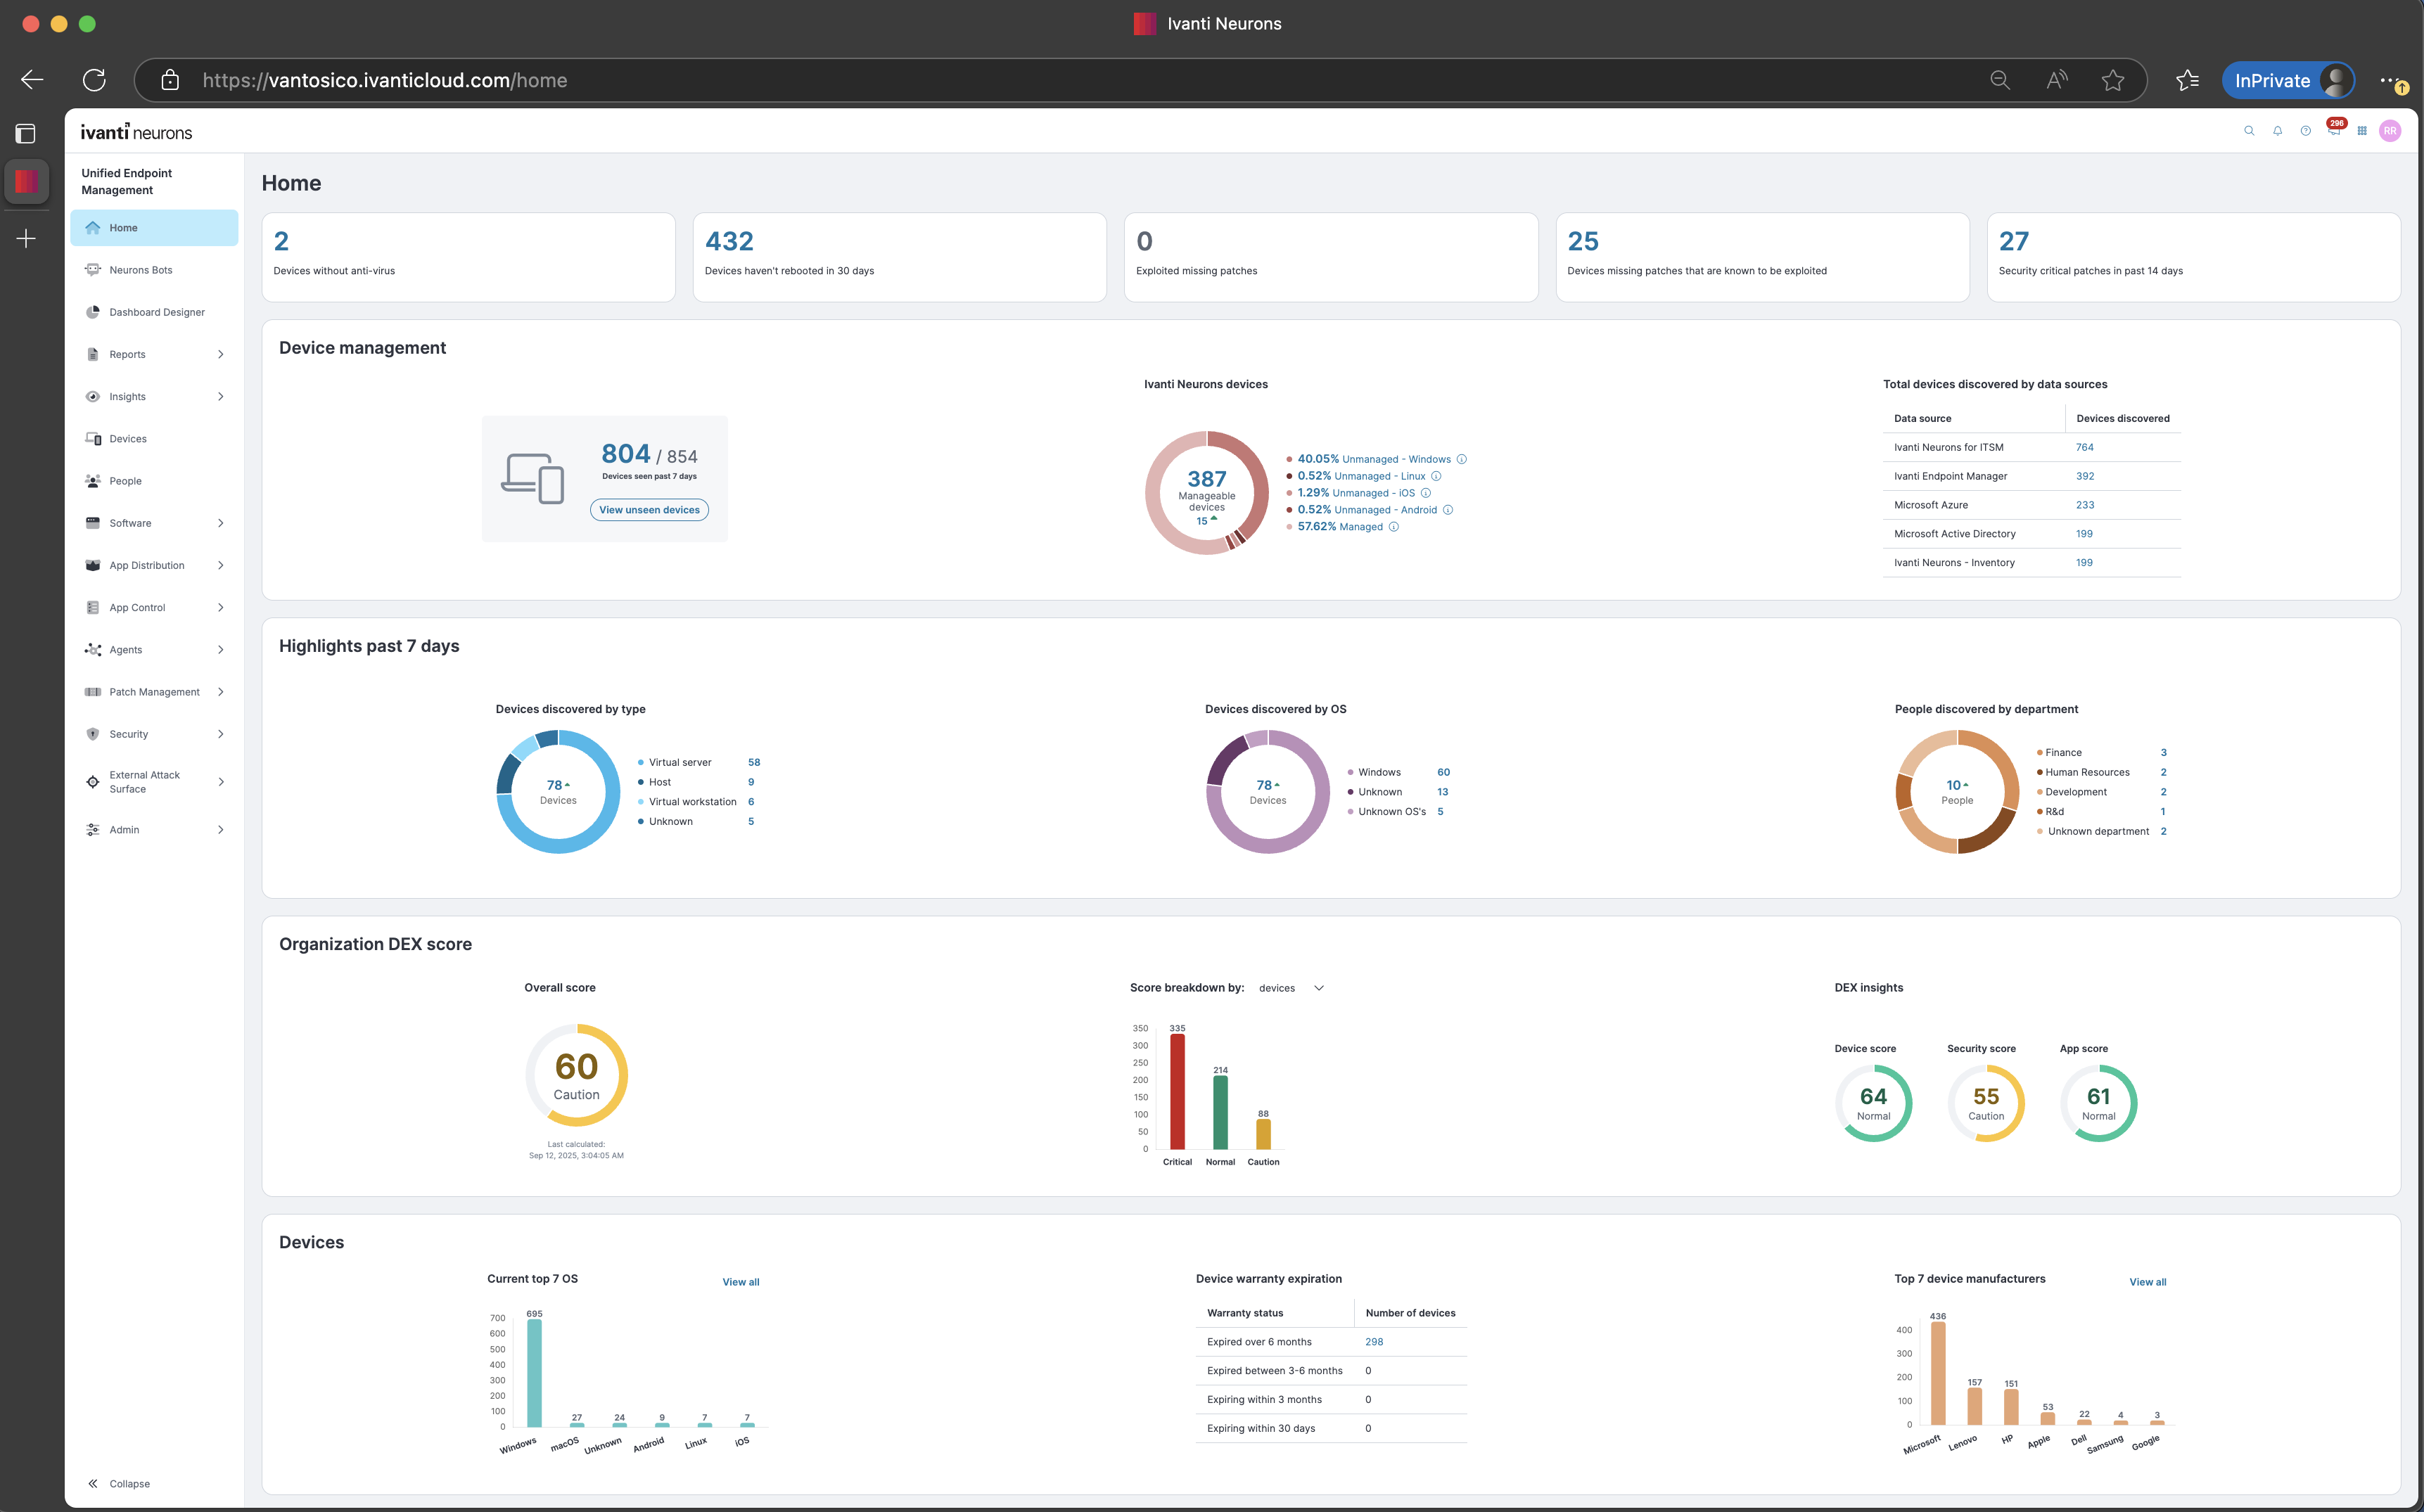The image size is (2424, 1512).
Task: Click 392 for Ivanti Endpoint Manager
Action: (2084, 476)
